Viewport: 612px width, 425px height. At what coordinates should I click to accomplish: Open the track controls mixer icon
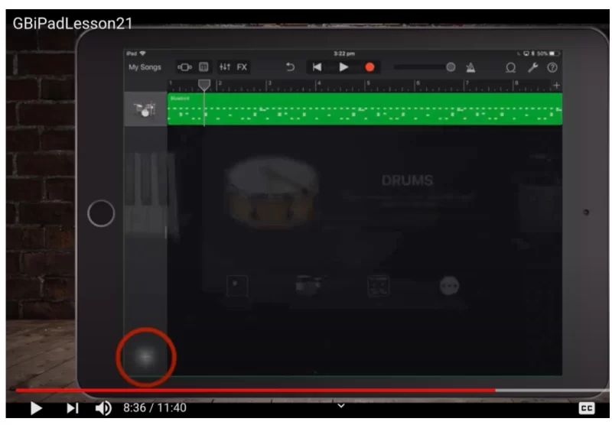click(226, 67)
